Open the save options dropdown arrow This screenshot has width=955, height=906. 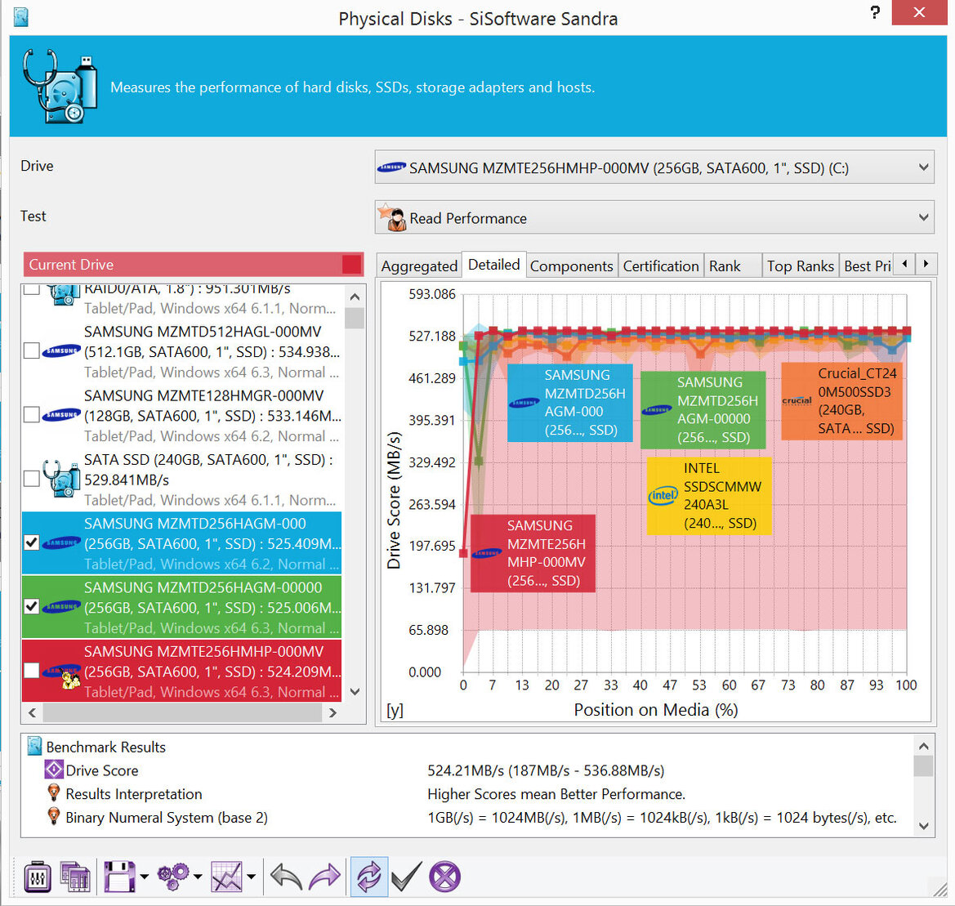click(145, 877)
